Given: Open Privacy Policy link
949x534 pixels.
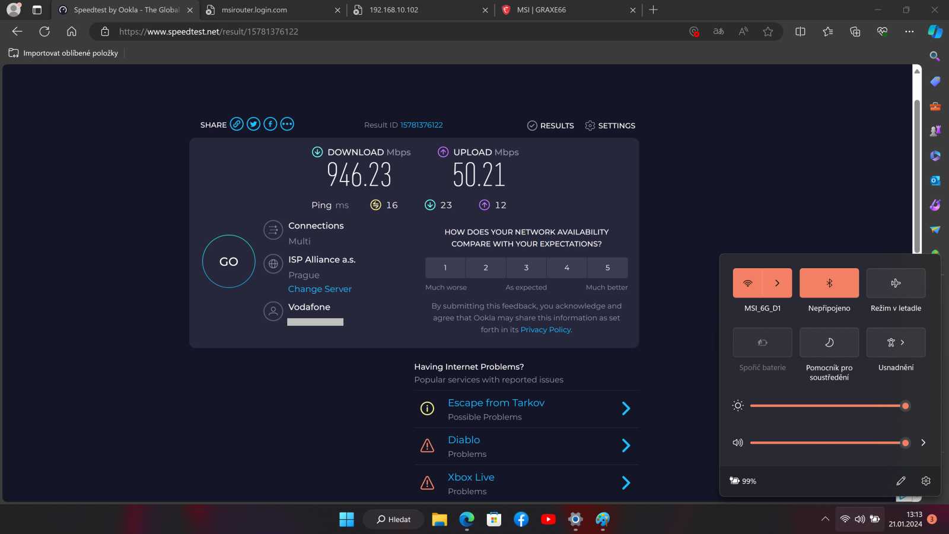Looking at the screenshot, I should [x=546, y=329].
